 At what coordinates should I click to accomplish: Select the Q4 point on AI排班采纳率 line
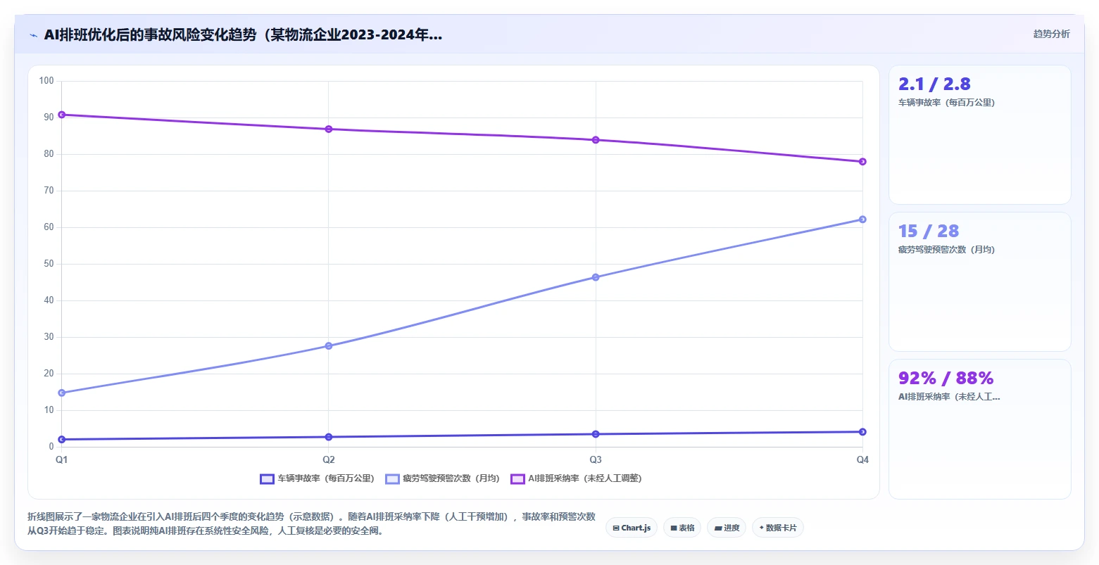click(x=862, y=162)
